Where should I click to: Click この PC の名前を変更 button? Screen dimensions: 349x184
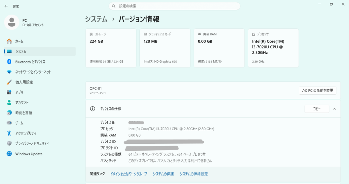coord(317,90)
